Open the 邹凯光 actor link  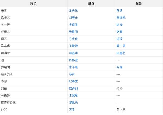point(73,103)
